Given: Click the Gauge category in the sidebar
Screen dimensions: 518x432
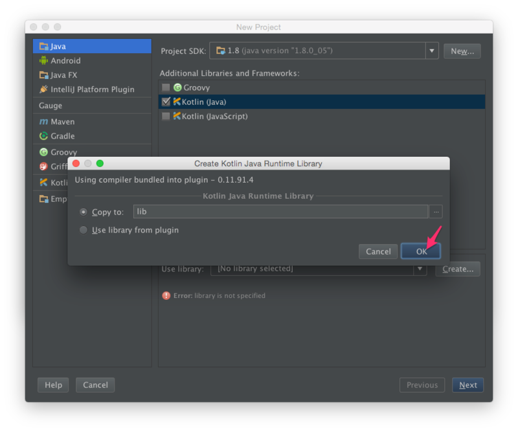Looking at the screenshot, I should [51, 106].
